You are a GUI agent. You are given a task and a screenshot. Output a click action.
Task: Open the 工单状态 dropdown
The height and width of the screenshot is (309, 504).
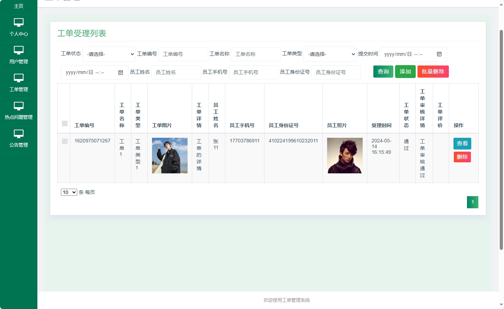[x=109, y=54]
